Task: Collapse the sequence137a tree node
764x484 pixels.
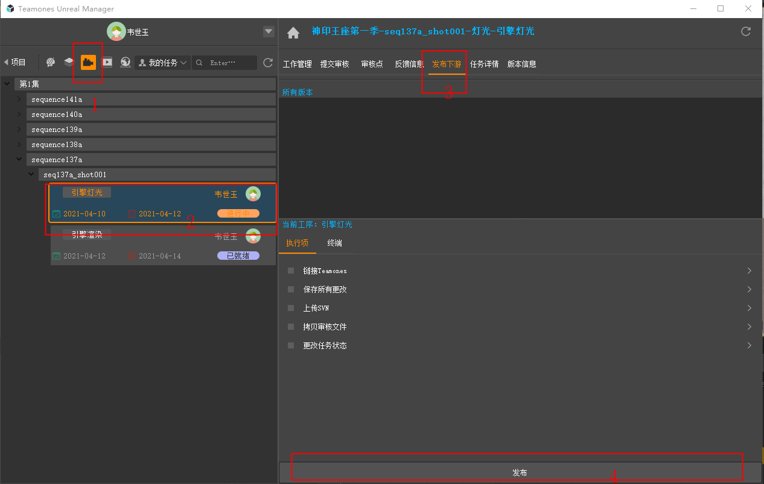Action: pos(19,160)
